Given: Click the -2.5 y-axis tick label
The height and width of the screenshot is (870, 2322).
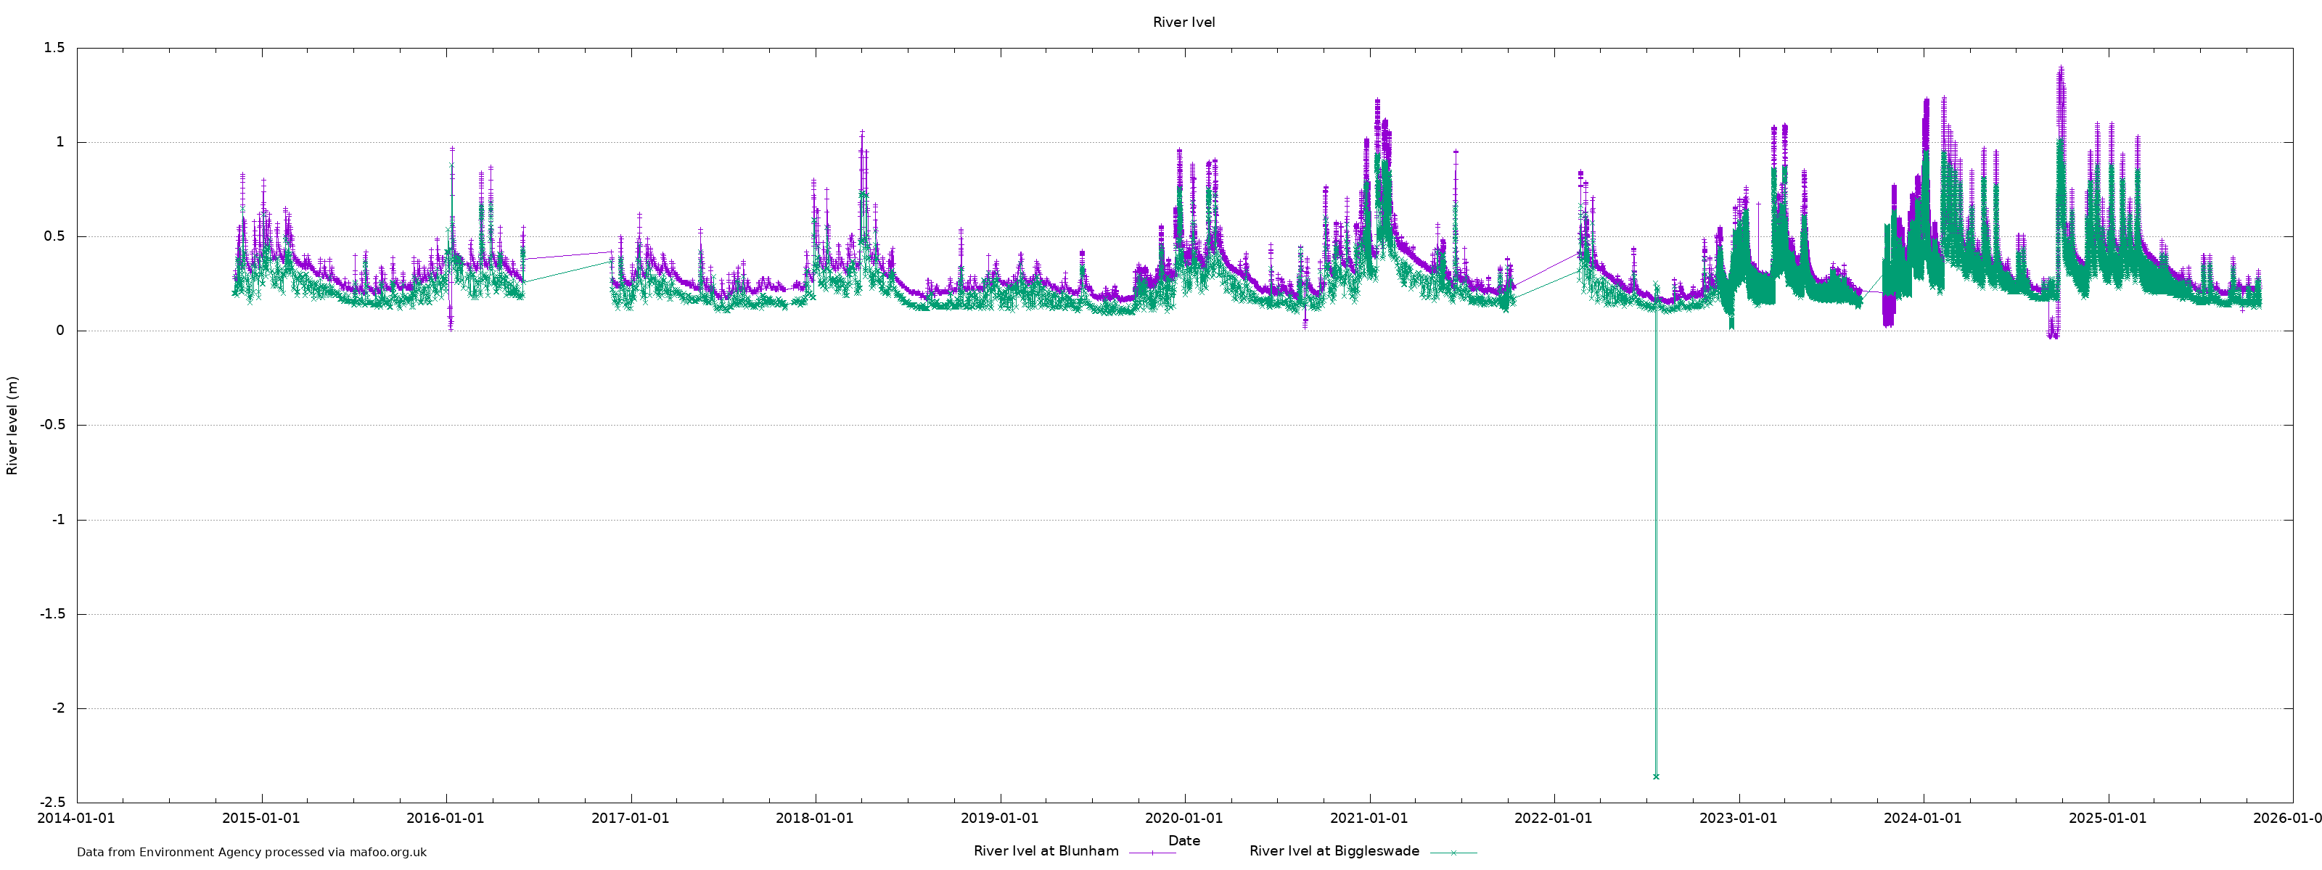Looking at the screenshot, I should 52,803.
